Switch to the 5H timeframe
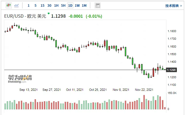The width and height of the screenshot is (185, 115). coord(63,5)
